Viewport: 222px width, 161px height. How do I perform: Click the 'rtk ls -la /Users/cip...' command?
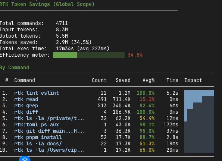coord(50,150)
